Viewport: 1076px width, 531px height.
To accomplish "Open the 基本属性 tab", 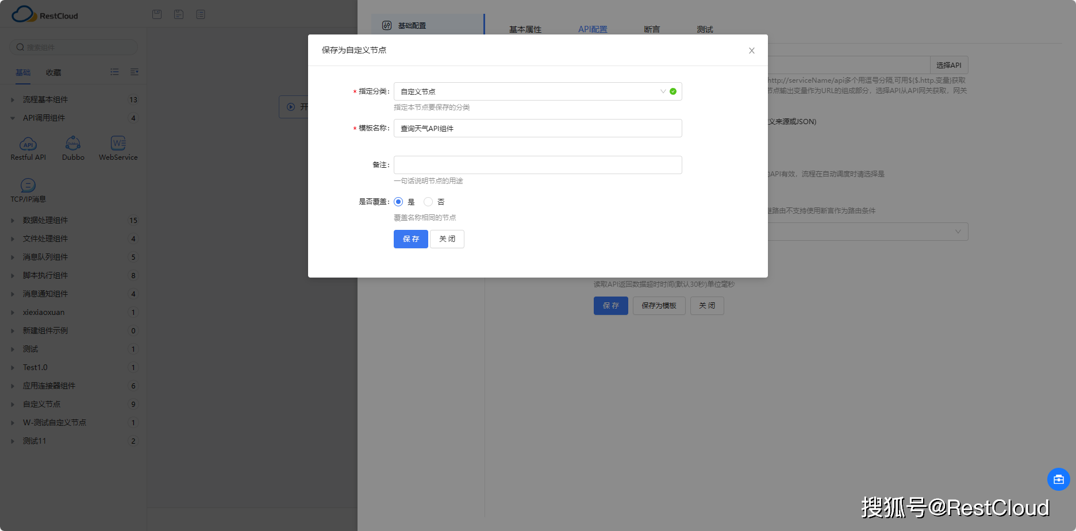I will 525,29.
